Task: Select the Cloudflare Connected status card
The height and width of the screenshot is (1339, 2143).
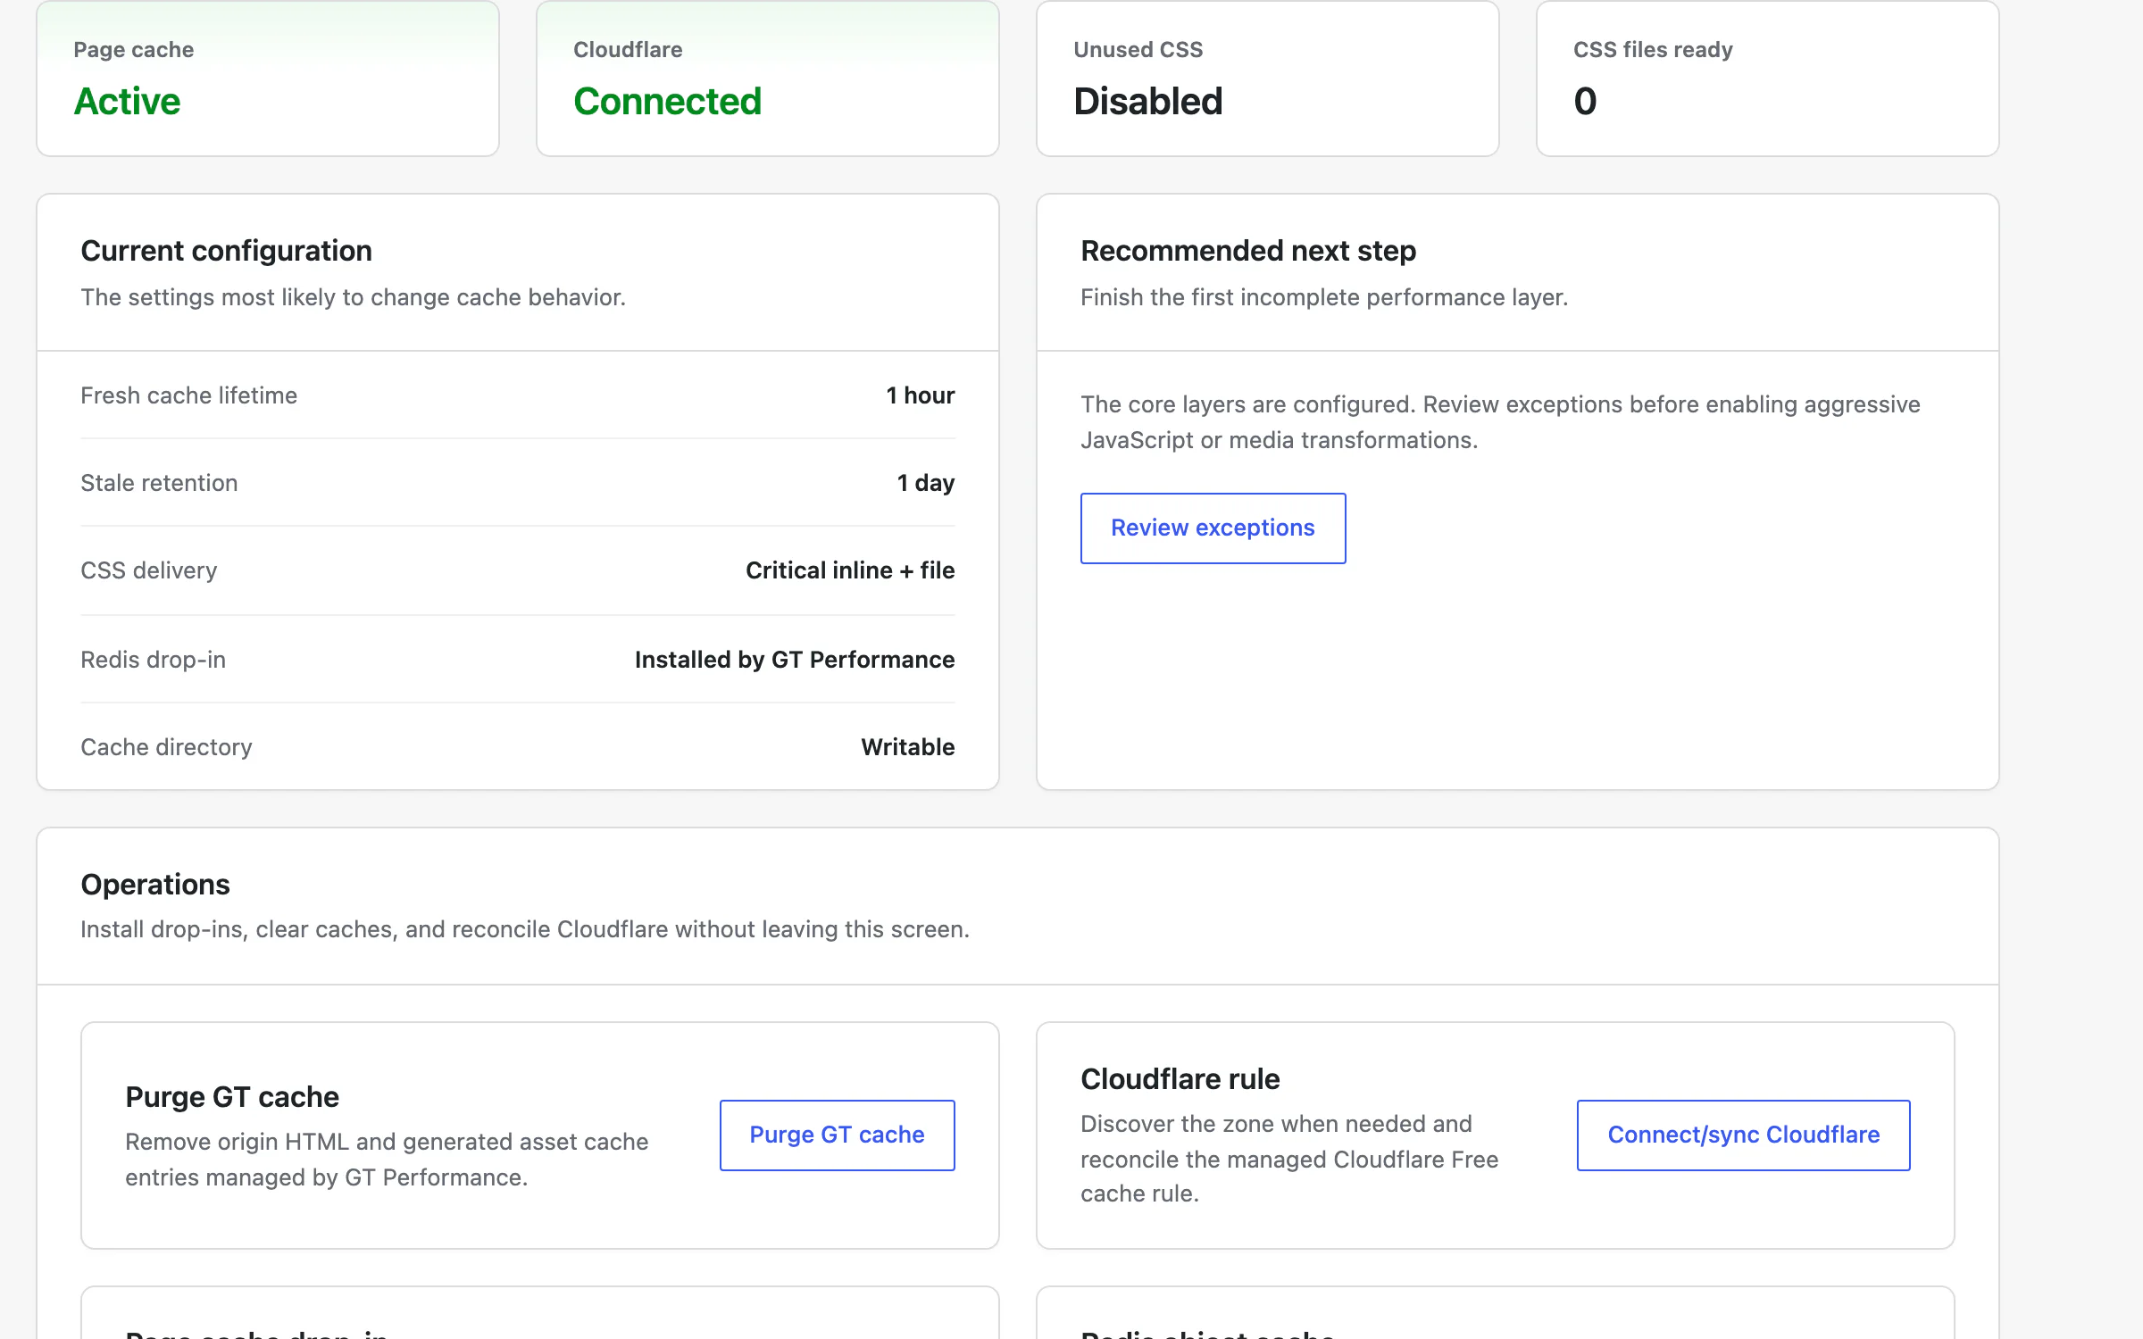Action: point(768,79)
